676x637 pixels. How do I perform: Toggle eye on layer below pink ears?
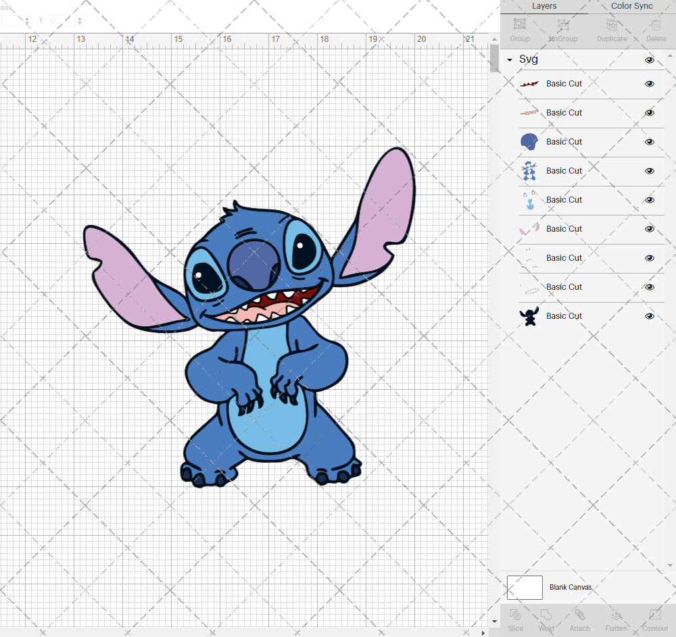[649, 258]
